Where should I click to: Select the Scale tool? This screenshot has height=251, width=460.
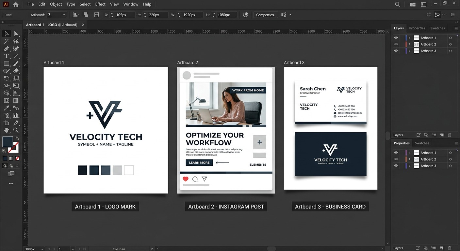click(x=16, y=78)
